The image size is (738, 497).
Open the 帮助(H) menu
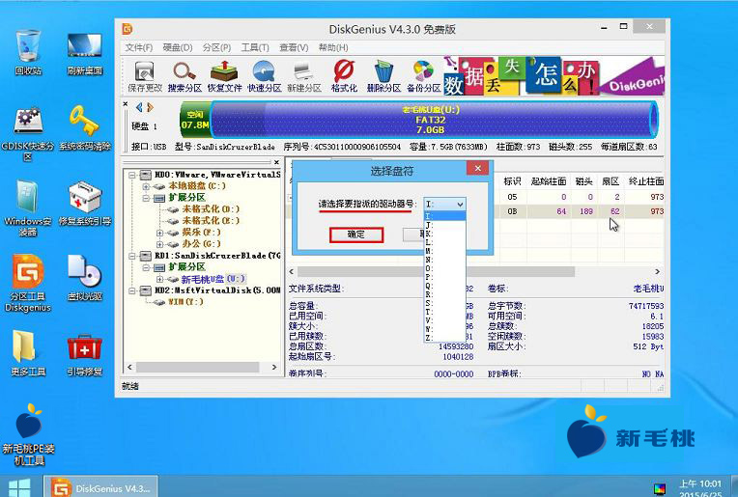pyautogui.click(x=333, y=47)
